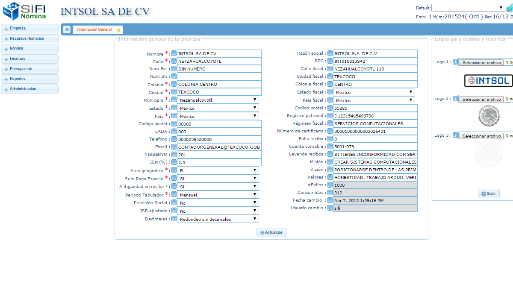This screenshot has height=299, width=513.
Task: Click the info icon beside Razón social
Action: click(x=330, y=53)
